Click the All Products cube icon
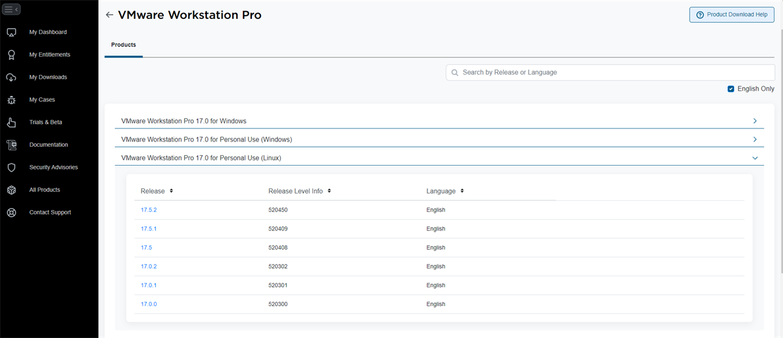783x338 pixels. click(x=11, y=190)
